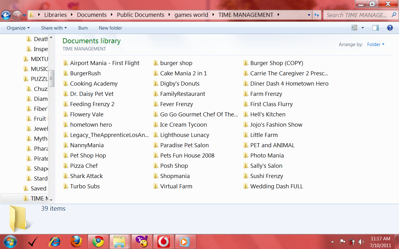Click the Back navigation arrow
This screenshot has height=249, width=399.
[6, 15]
